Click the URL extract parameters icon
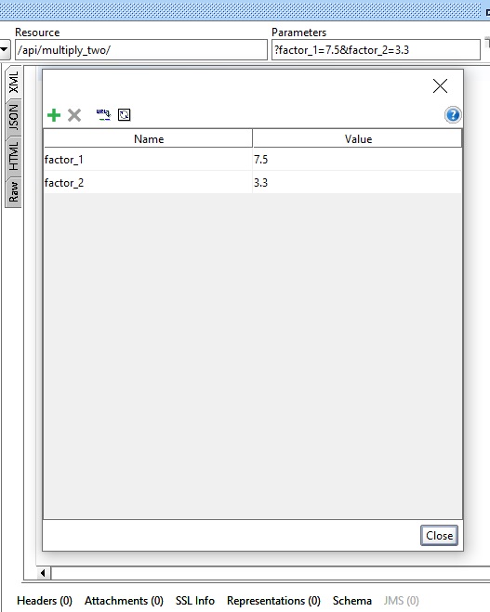 click(x=103, y=115)
